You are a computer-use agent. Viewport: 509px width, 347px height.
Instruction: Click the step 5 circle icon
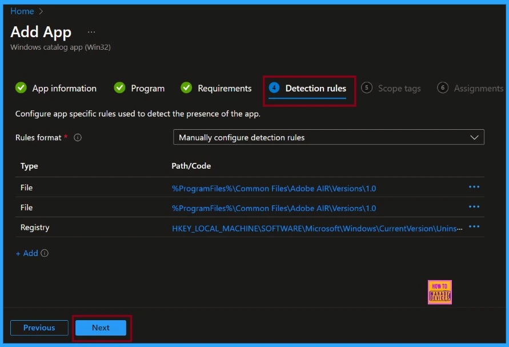tap(367, 87)
